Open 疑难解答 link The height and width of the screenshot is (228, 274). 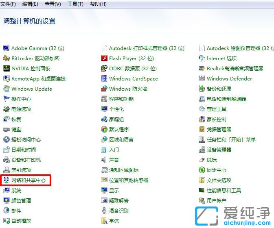click(119, 201)
